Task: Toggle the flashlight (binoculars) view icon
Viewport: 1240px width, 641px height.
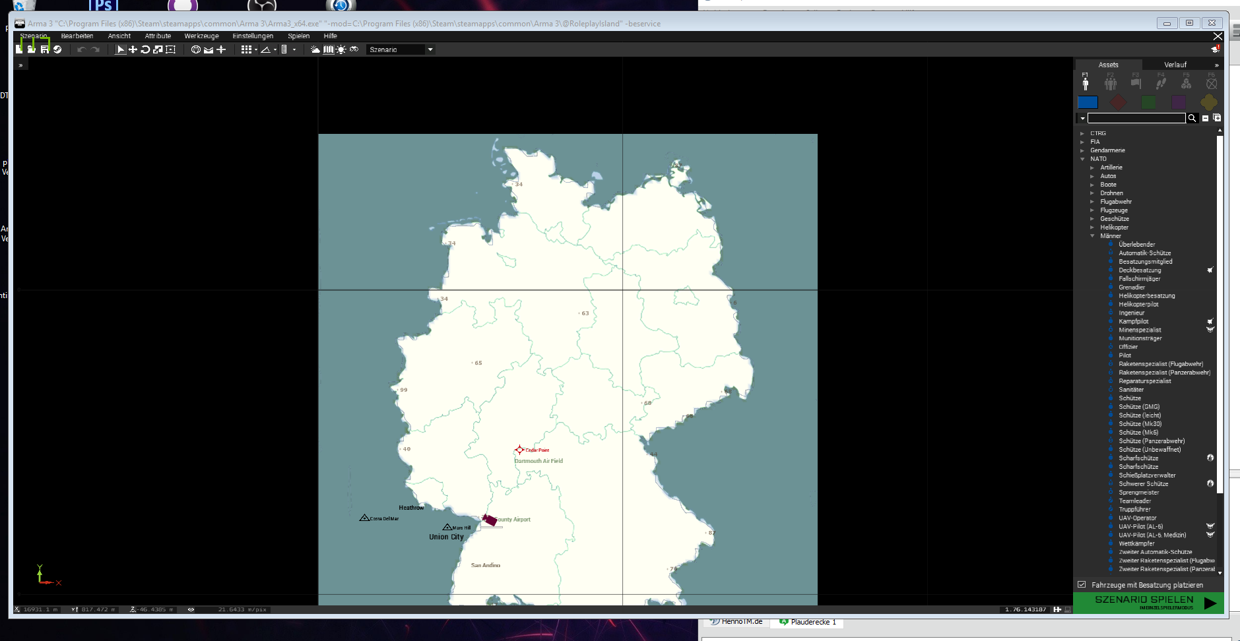Action: 354,49
